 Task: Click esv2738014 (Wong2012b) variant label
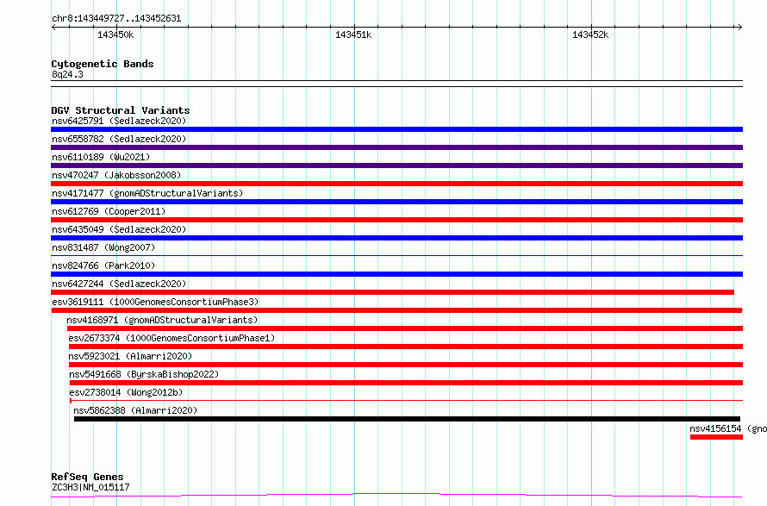[126, 392]
